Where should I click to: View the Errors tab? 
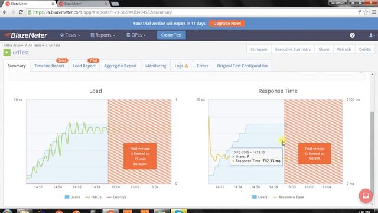tap(203, 66)
